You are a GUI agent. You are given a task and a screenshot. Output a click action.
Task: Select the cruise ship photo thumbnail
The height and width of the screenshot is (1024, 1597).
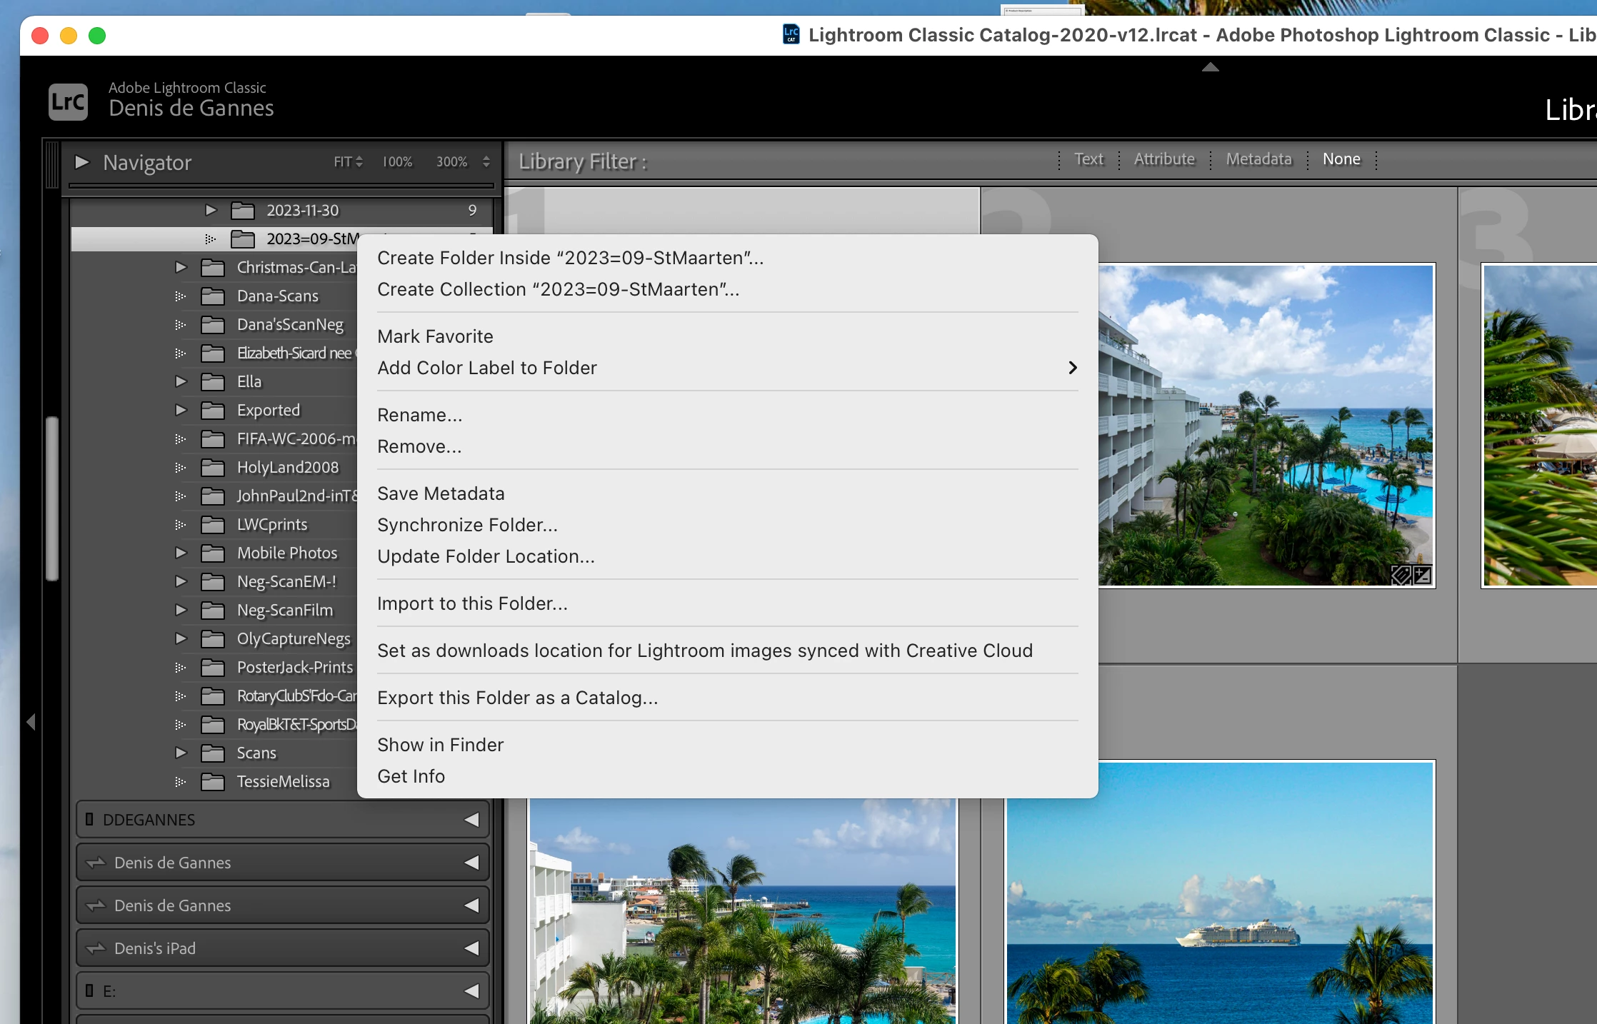[1219, 893]
